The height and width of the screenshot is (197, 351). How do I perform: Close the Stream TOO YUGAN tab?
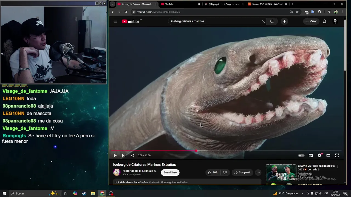click(x=286, y=4)
